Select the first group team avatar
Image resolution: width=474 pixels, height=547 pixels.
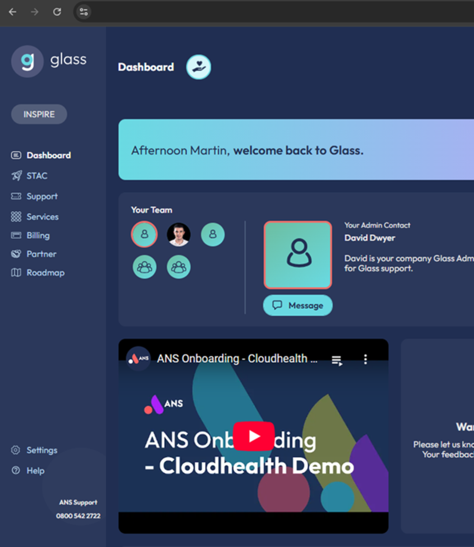(144, 267)
